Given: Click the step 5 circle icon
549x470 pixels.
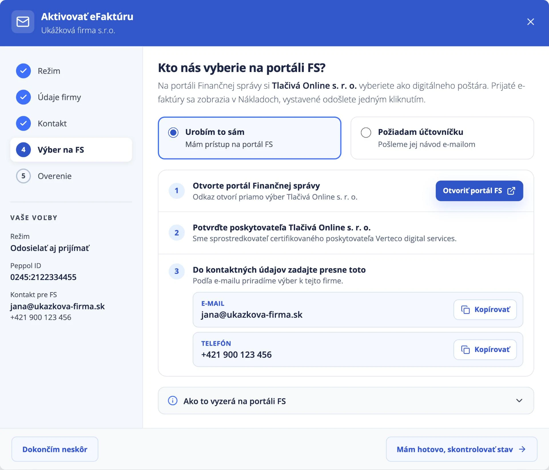Looking at the screenshot, I should [x=23, y=176].
